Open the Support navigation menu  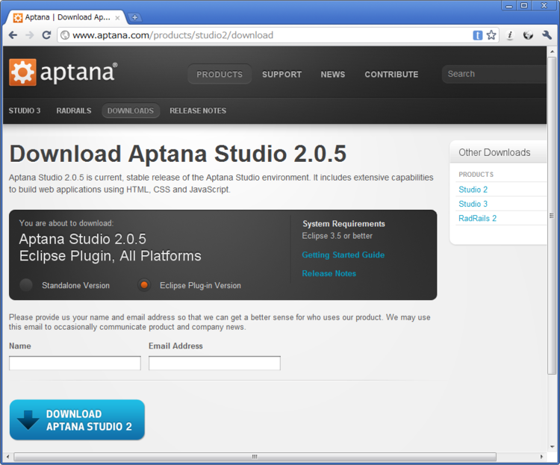pyautogui.click(x=281, y=75)
